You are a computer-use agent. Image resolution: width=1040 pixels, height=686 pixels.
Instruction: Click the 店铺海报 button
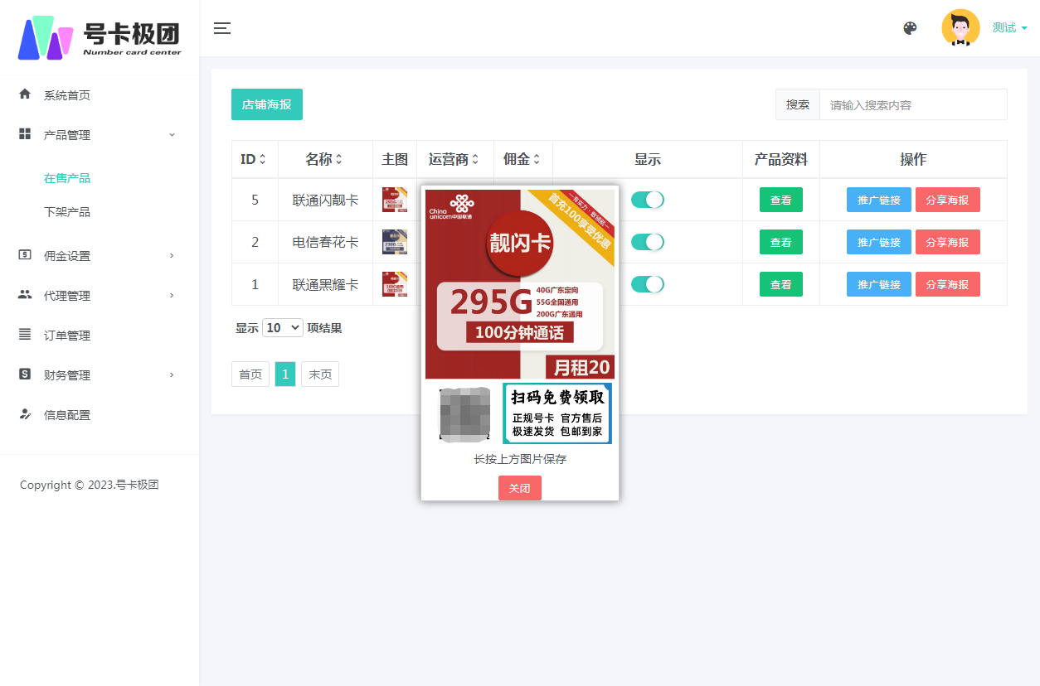coord(267,104)
